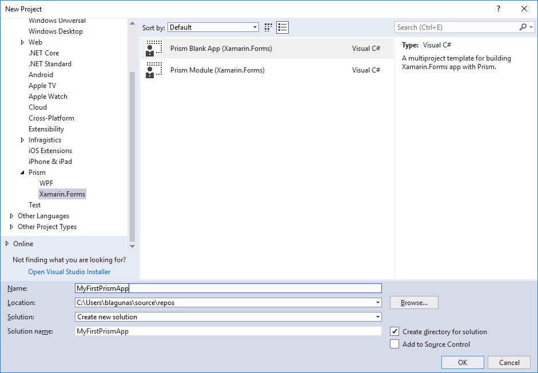Switch to medium icons list view
538x373 pixels.
[x=282, y=27]
